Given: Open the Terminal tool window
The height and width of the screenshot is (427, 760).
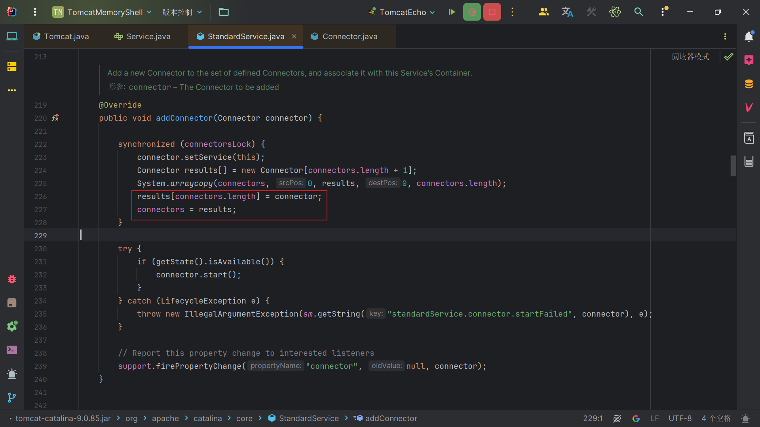Looking at the screenshot, I should point(12,350).
